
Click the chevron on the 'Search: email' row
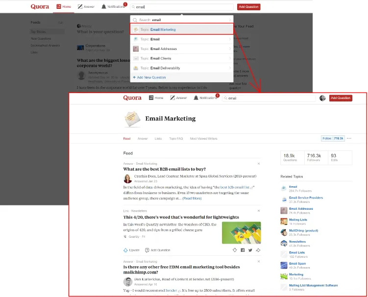[x=230, y=20]
